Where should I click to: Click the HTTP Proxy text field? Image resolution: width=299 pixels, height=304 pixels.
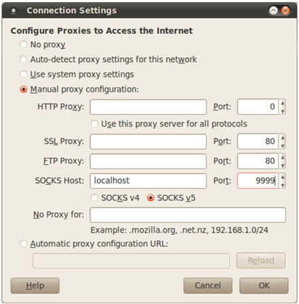148,107
